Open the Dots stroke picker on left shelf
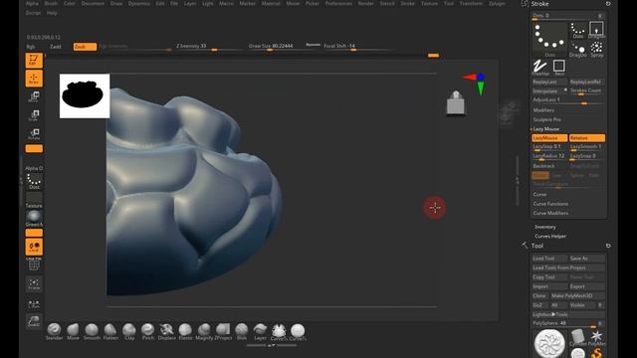Viewport: 637px width, 358px height. point(34,181)
